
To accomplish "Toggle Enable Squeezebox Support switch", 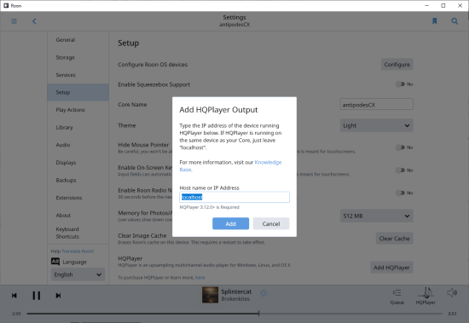I will [x=400, y=84].
